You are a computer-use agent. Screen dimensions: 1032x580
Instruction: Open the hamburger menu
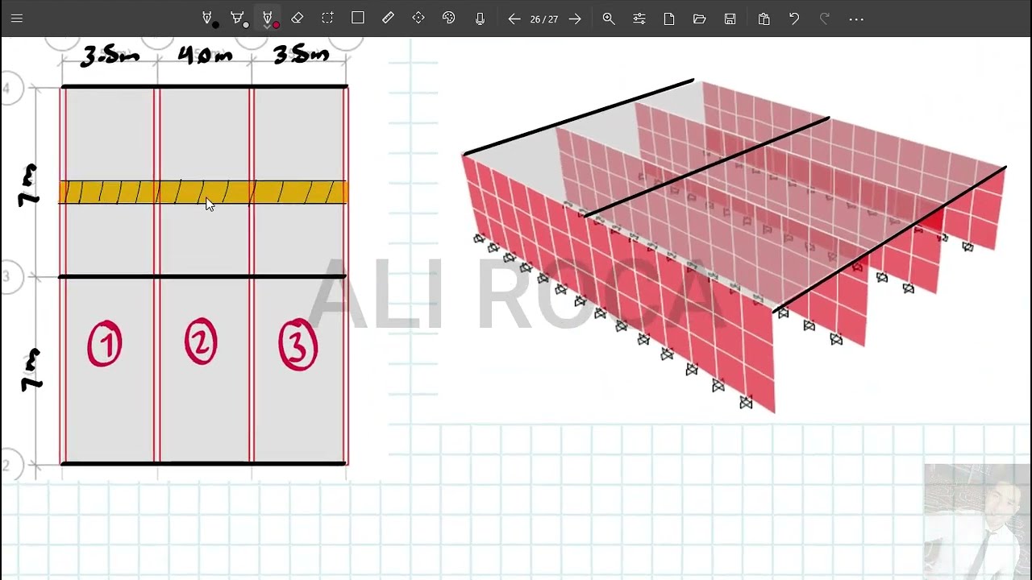(x=17, y=19)
